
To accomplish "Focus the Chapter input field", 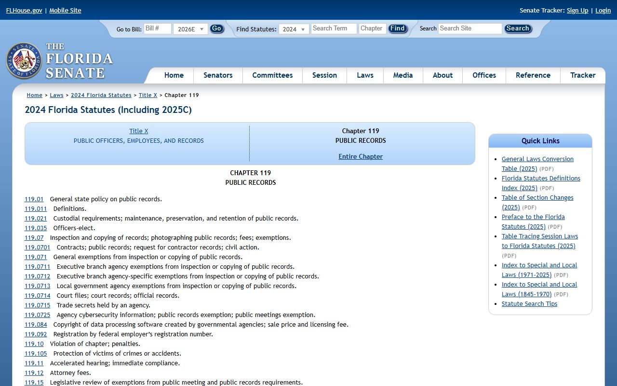I will 373,28.
